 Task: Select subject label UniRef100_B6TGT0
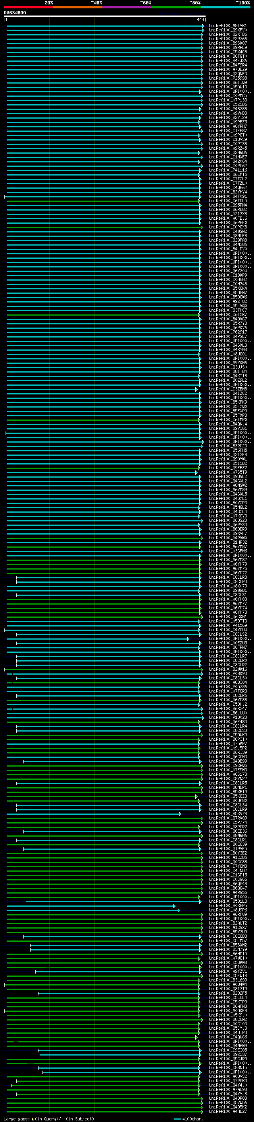(x=227, y=56)
